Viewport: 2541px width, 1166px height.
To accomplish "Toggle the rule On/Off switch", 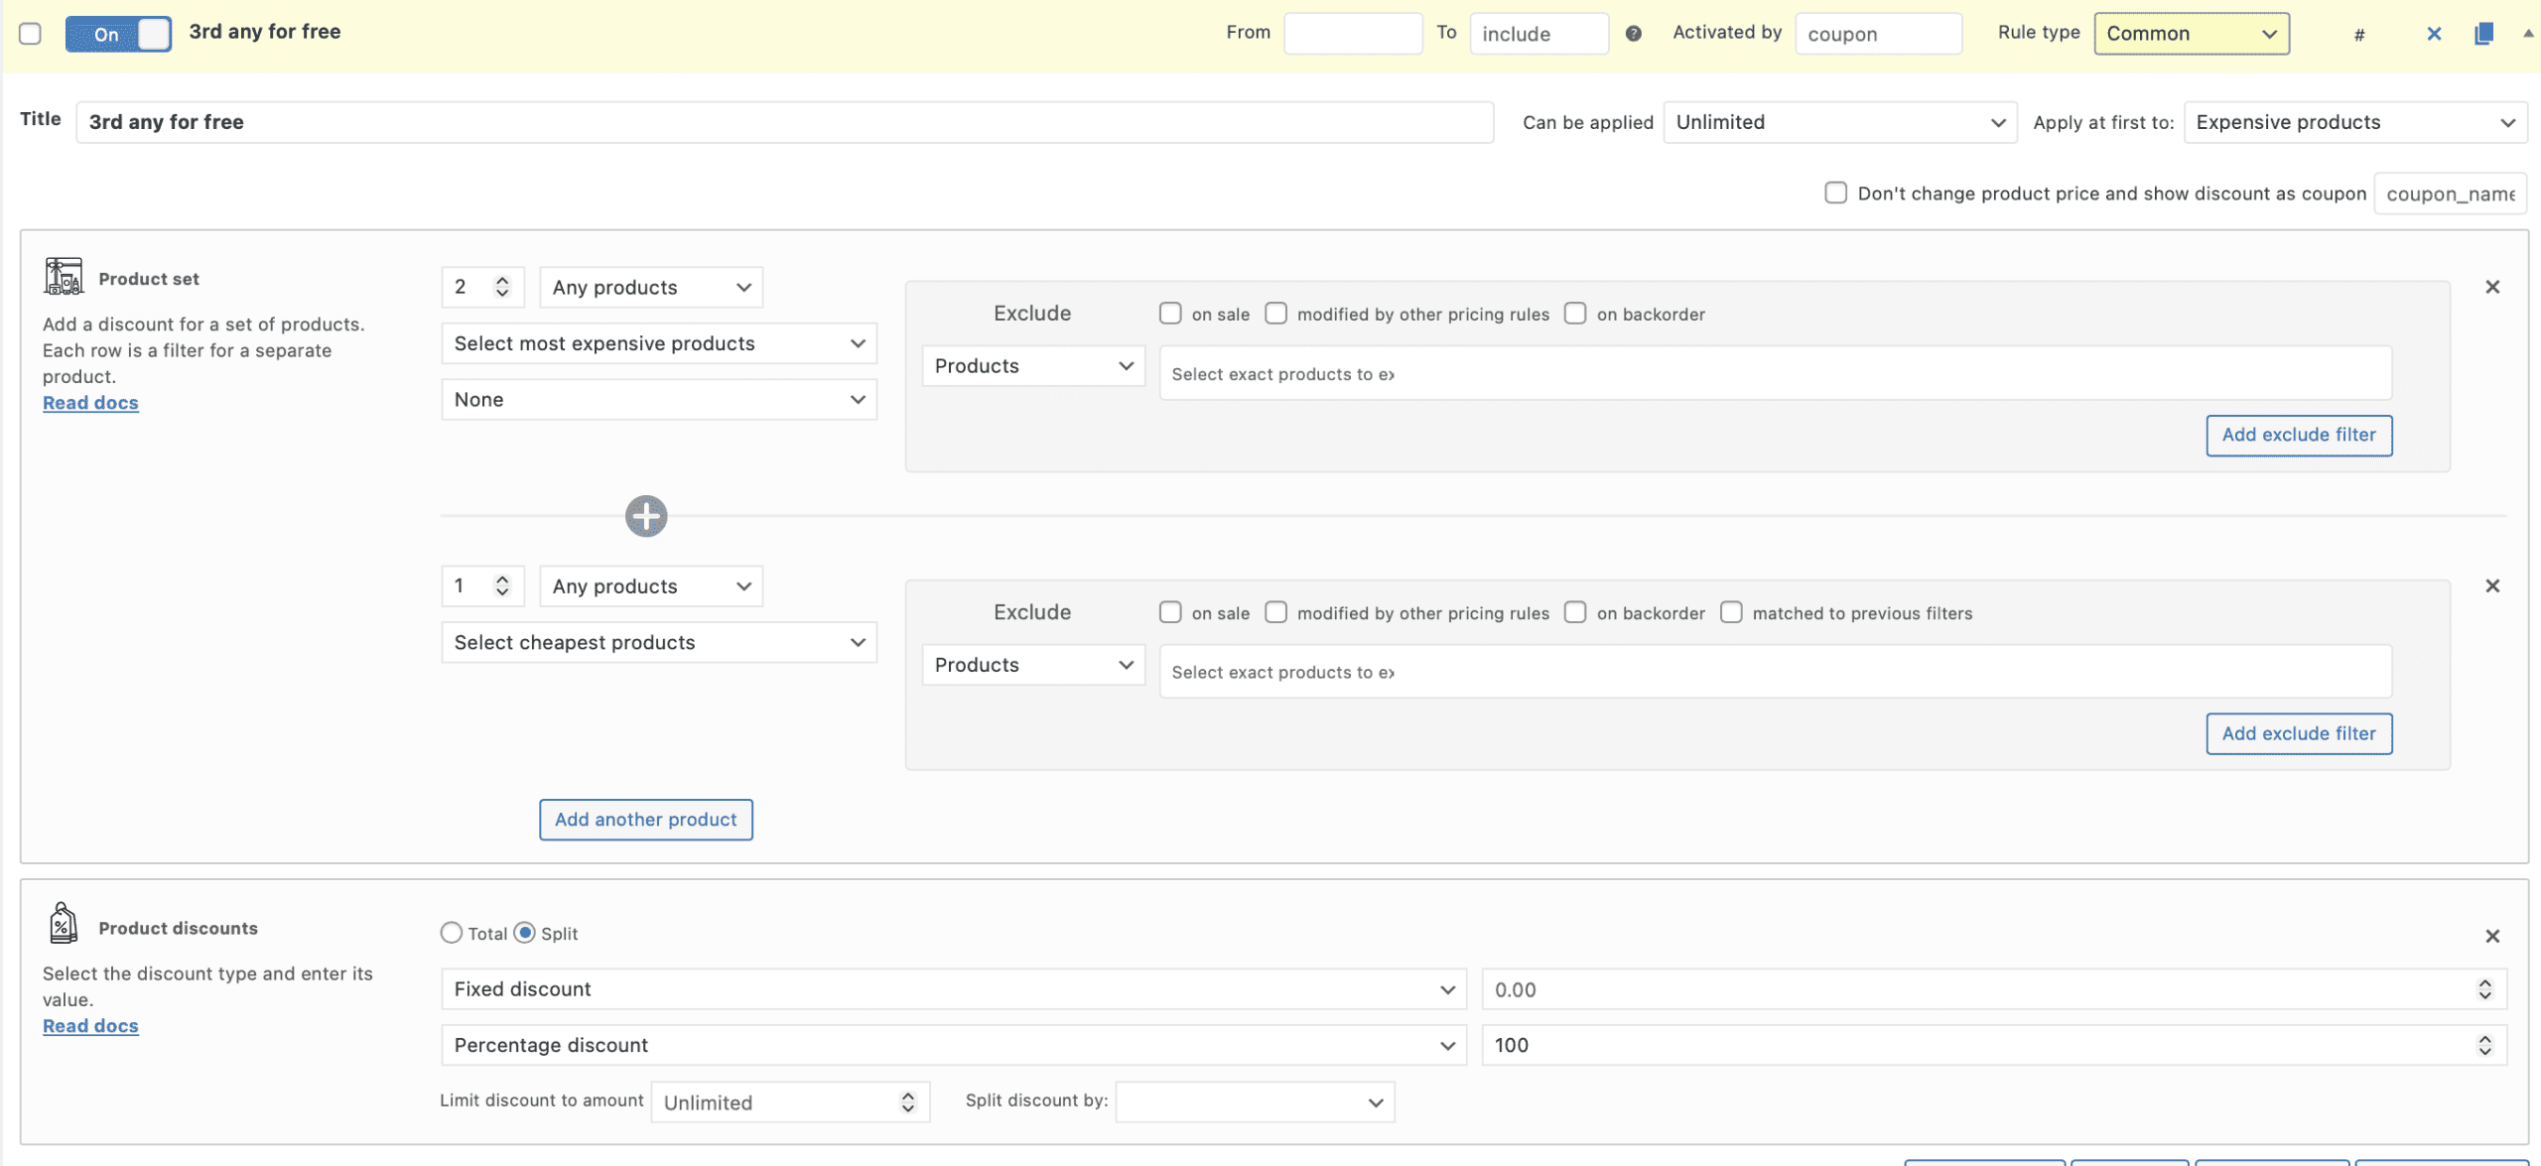I will (118, 34).
